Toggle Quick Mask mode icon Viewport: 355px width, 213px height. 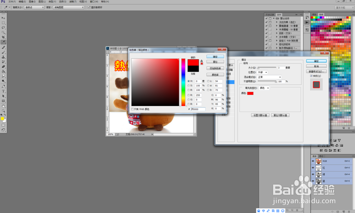pyautogui.click(x=3, y=125)
